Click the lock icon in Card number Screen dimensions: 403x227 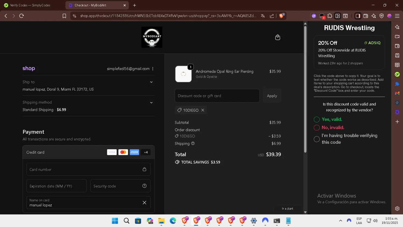[x=144, y=169]
